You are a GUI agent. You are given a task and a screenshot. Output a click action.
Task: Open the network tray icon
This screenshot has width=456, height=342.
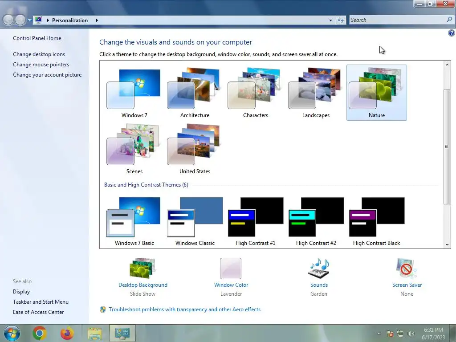click(x=400, y=334)
